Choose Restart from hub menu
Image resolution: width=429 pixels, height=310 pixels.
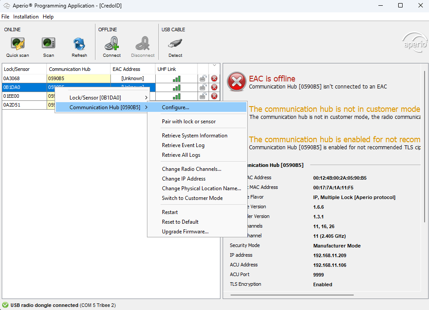197,212
